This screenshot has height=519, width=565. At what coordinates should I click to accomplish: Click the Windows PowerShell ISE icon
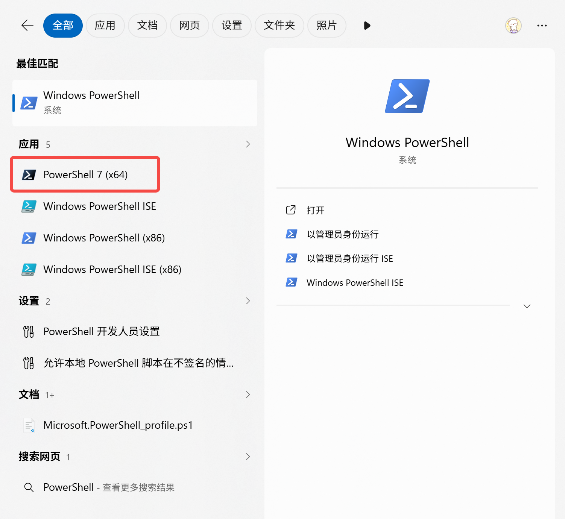(x=29, y=206)
